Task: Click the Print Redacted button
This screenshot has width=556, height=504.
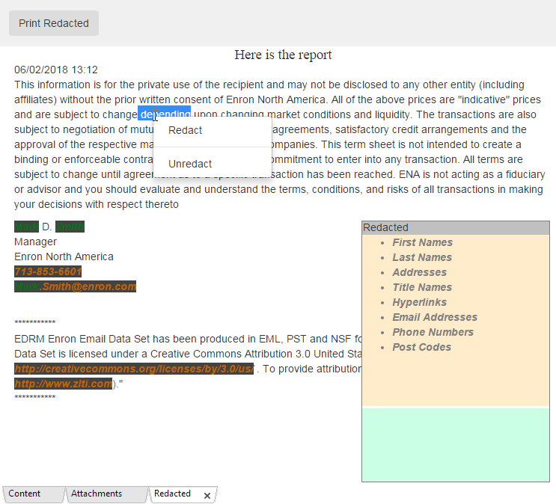Action: (54, 23)
